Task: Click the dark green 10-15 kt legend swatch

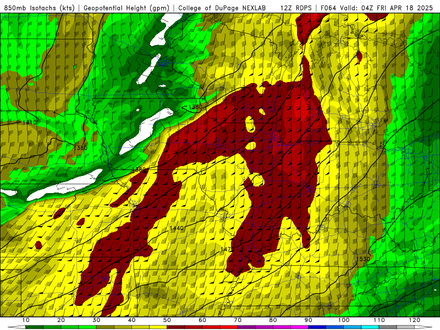Action: (x=34, y=327)
